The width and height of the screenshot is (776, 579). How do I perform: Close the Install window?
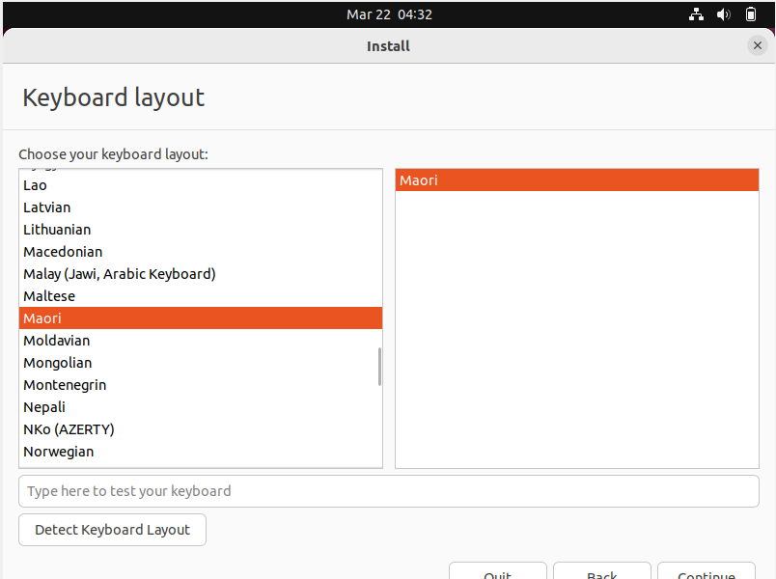tap(757, 45)
